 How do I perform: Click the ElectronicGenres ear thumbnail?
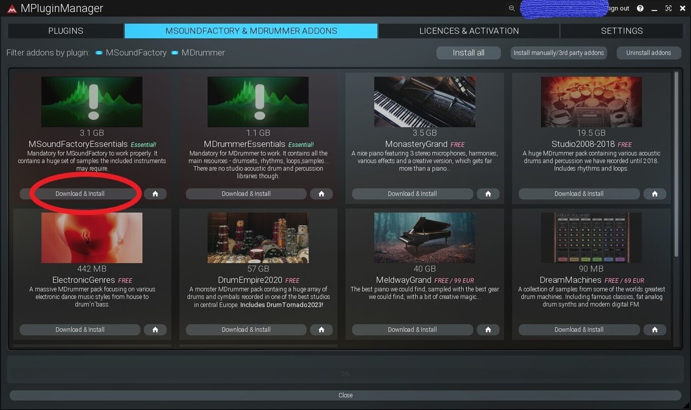[x=92, y=238]
